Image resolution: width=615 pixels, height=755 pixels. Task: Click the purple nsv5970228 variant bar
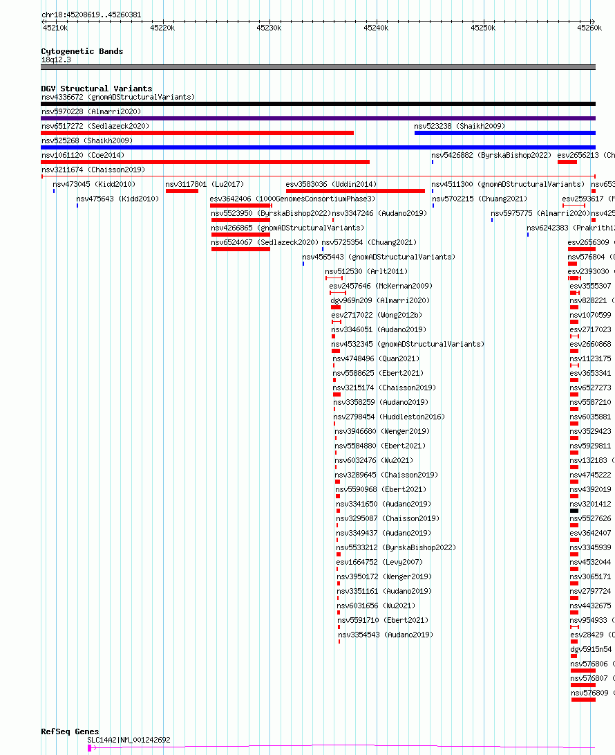(319, 118)
